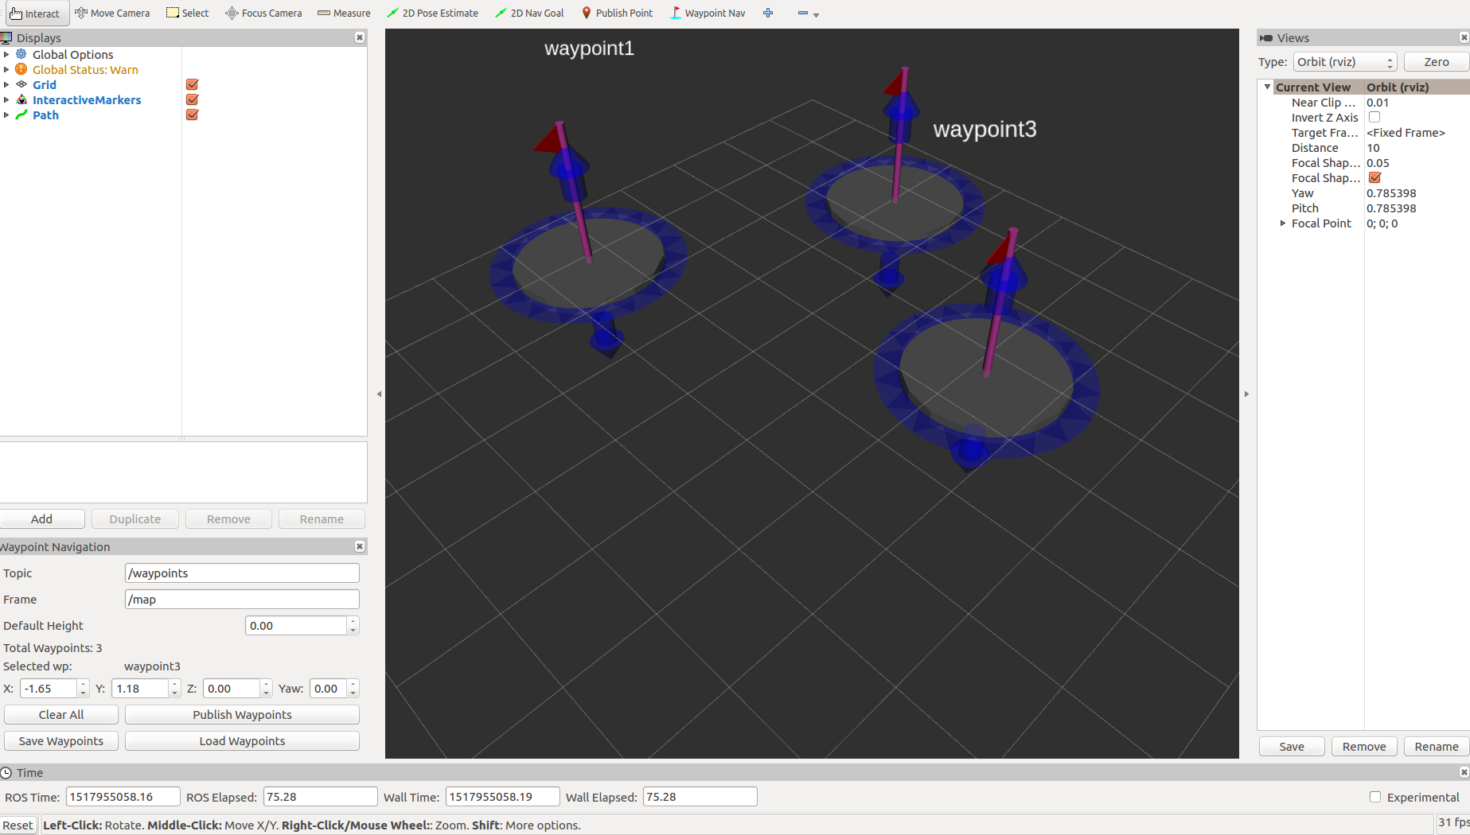
Task: Expand the InteractiveMarkers display properties
Action: pyautogui.click(x=6, y=99)
